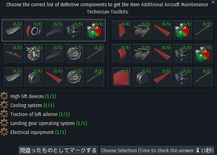
Task: Click gear icon beside Landing gear operating system
Action: pyautogui.click(x=5, y=123)
